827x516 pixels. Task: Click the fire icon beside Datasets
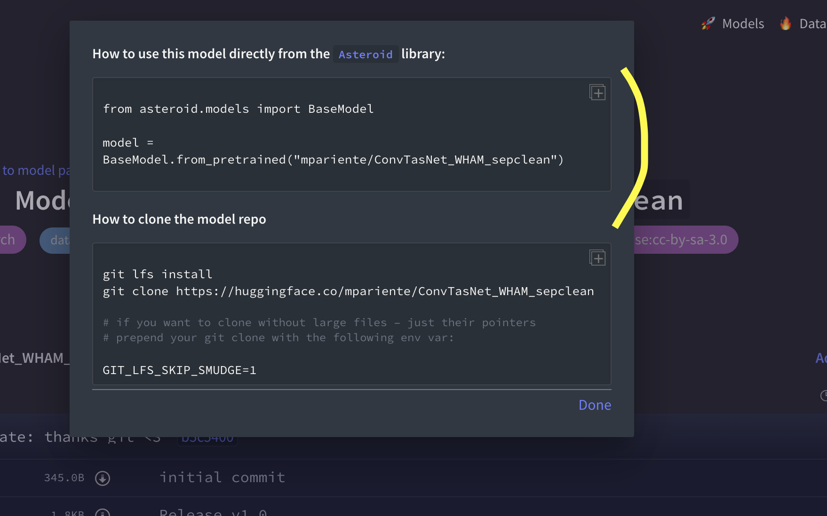[786, 23]
